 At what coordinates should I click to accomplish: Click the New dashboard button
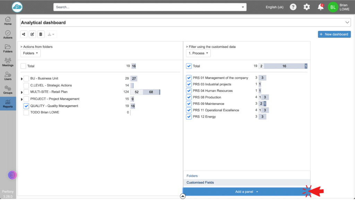coord(334,34)
